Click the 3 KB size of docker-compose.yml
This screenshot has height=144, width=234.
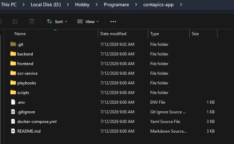click(210, 121)
